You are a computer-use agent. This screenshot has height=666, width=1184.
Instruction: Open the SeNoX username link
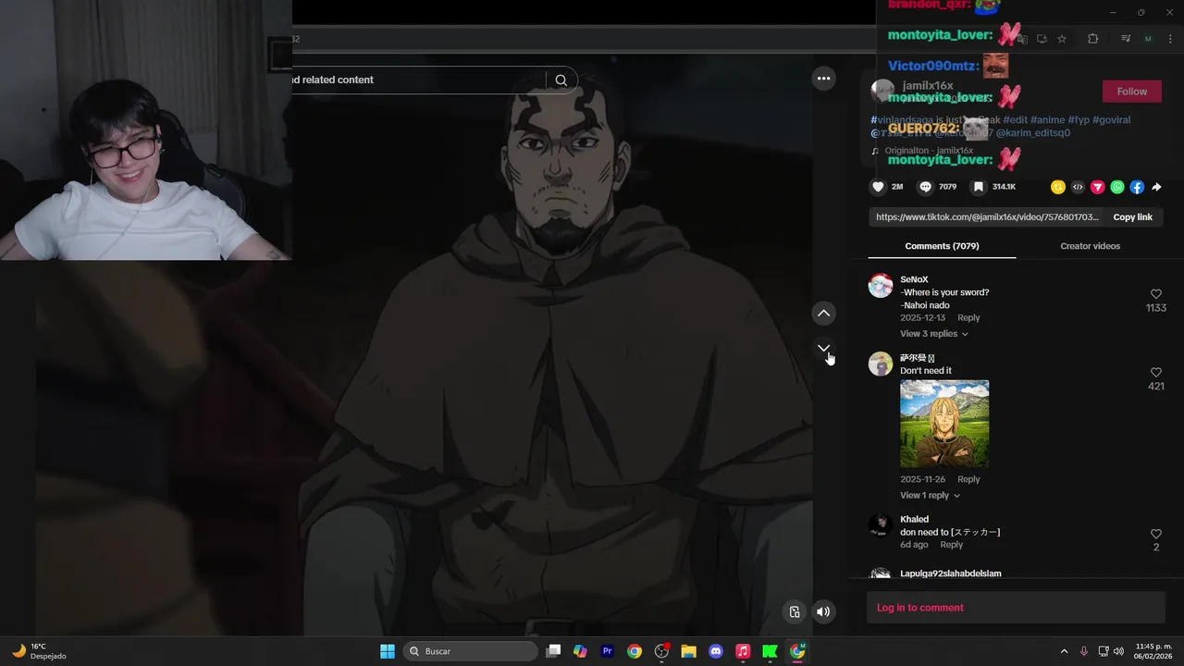coord(914,279)
